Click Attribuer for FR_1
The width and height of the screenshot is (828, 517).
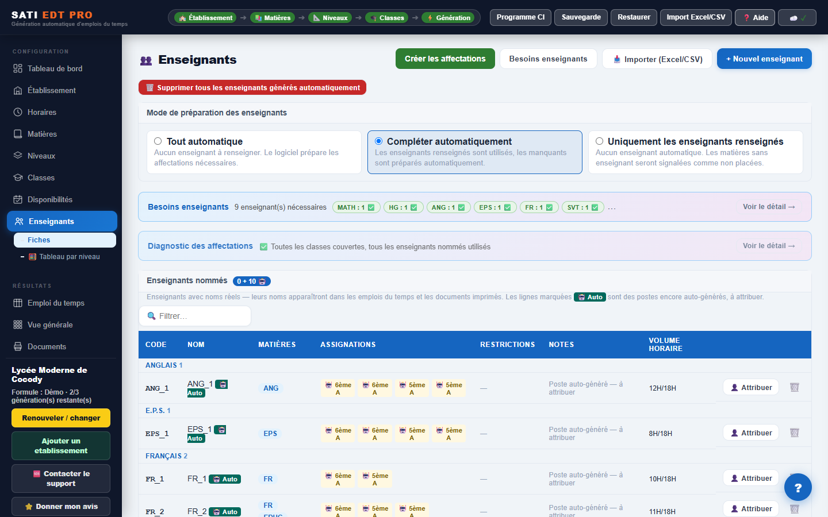[751, 478]
